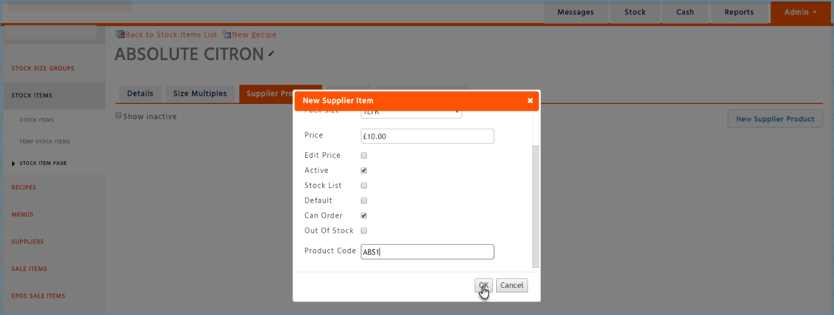Image resolution: width=834 pixels, height=315 pixels.
Task: Click the pencil edit icon beside ABSOLUTE CITRON
Action: pyautogui.click(x=271, y=54)
